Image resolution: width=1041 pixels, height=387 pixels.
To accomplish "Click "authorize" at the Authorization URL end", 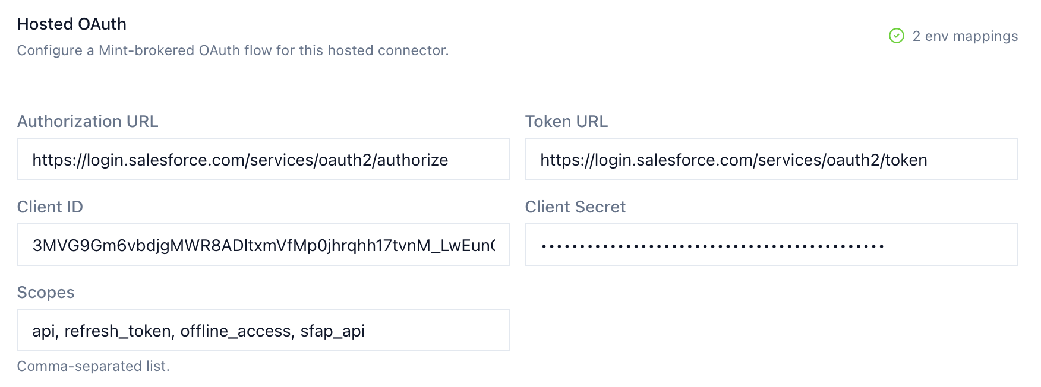I will coord(412,160).
